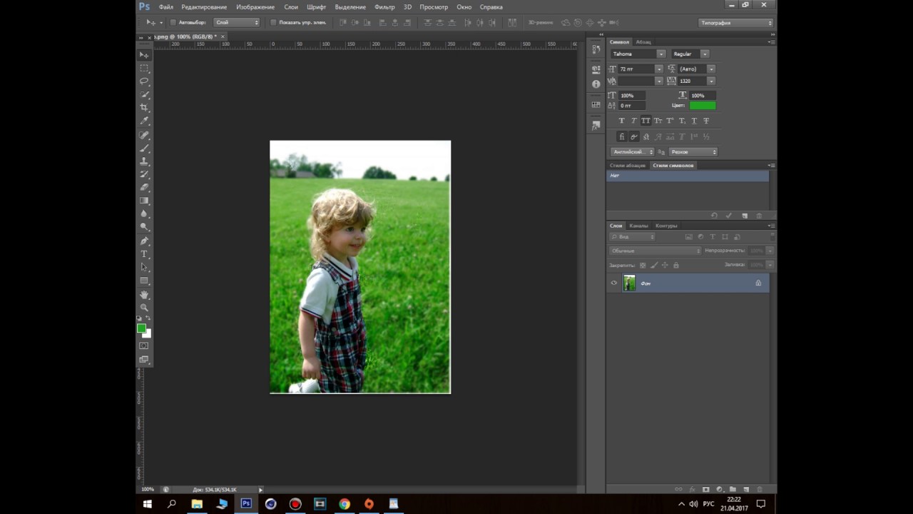The height and width of the screenshot is (514, 913).
Task: Select the Quick Selection tool
Action: pos(144,95)
